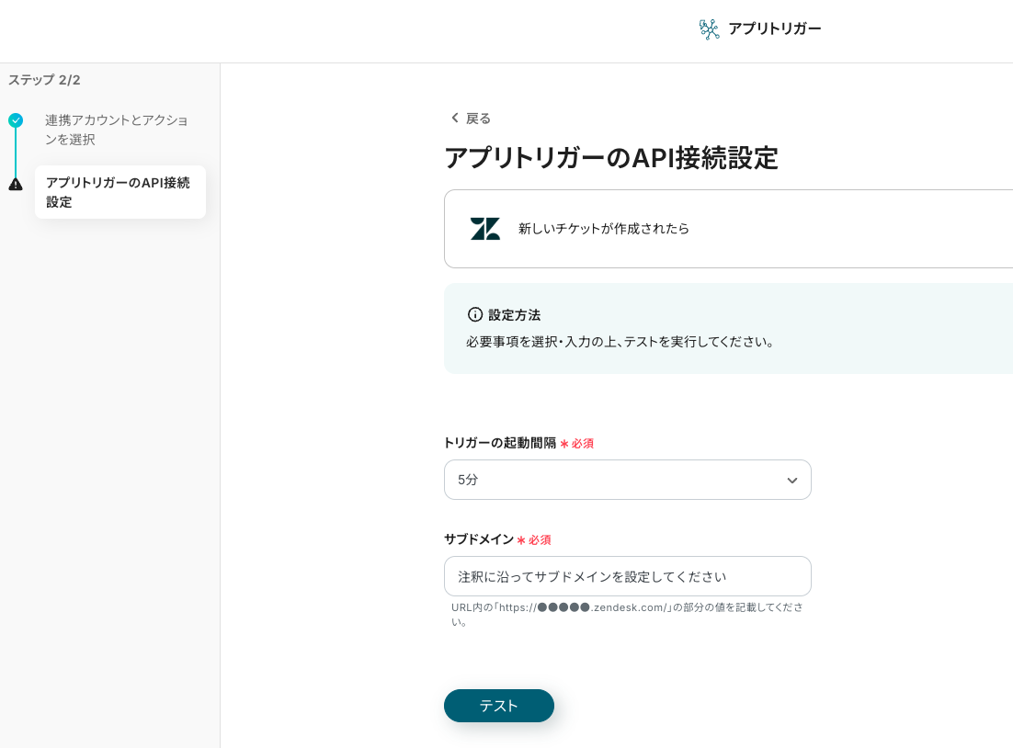Expand the interval list via the chevron arrow
1013x748 pixels.
point(791,481)
